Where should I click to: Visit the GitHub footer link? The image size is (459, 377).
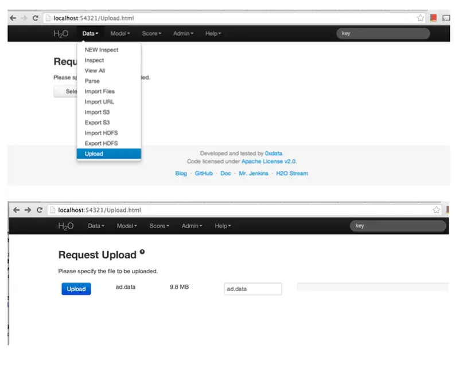tap(204, 173)
